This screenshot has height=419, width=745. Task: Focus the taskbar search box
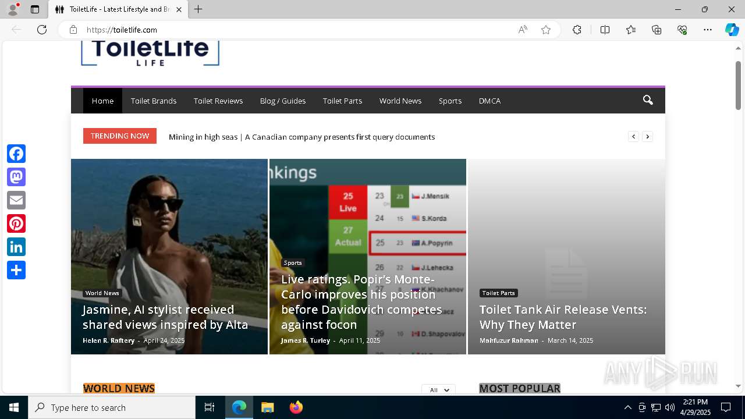[112, 407]
